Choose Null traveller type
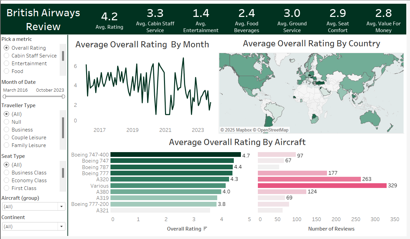The width and height of the screenshot is (410, 239). (x=6, y=122)
